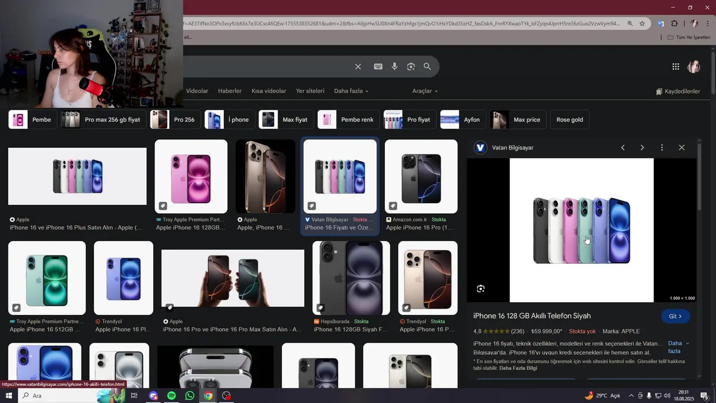Open WhatsApp from the taskbar

pyautogui.click(x=190, y=396)
